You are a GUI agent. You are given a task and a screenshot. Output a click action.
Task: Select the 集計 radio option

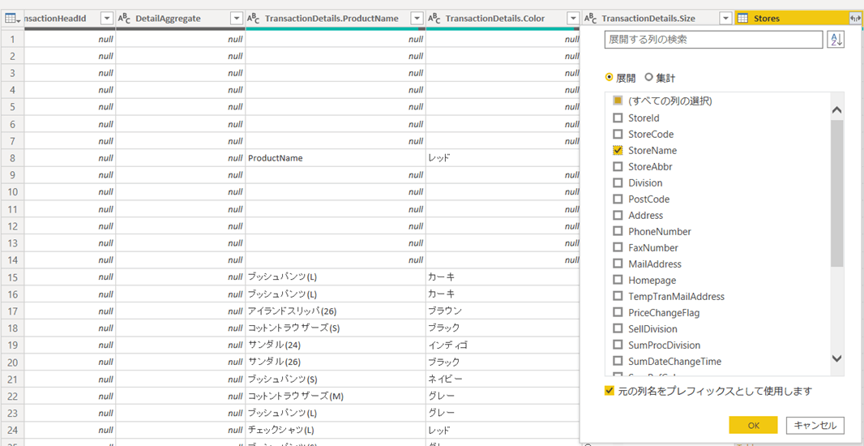[x=648, y=78]
